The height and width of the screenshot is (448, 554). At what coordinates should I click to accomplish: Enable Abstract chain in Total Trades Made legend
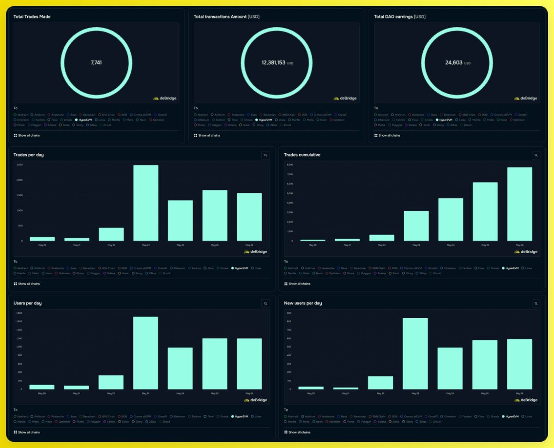click(21, 115)
